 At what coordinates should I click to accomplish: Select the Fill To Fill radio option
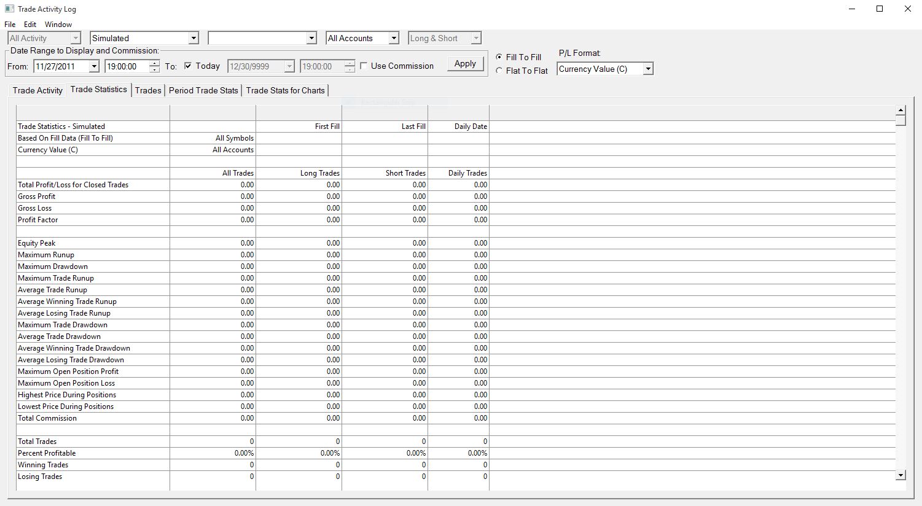click(499, 57)
